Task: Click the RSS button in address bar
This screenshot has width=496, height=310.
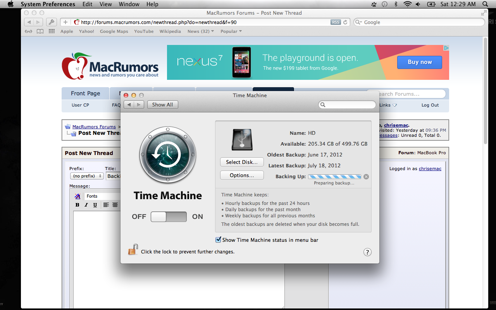Action: [336, 22]
